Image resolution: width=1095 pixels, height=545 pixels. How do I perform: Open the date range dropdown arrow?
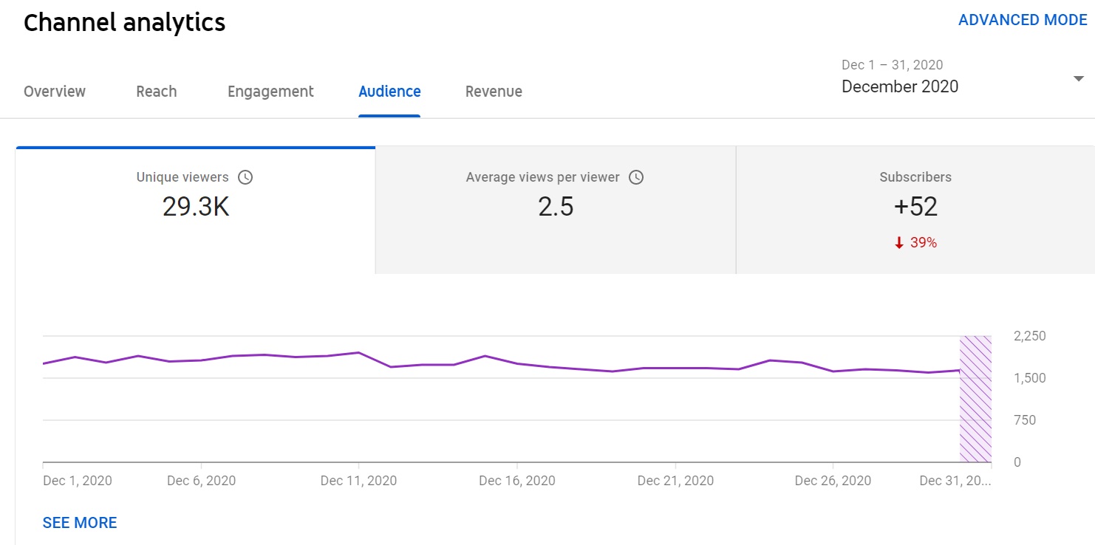point(1079,78)
